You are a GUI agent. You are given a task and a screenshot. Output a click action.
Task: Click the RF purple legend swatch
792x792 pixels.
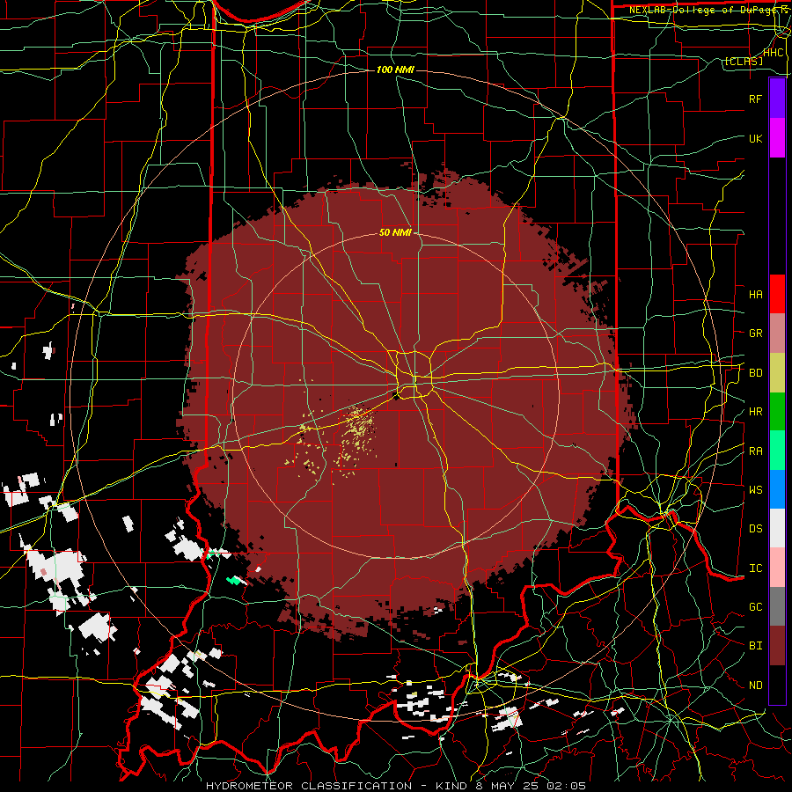click(777, 99)
